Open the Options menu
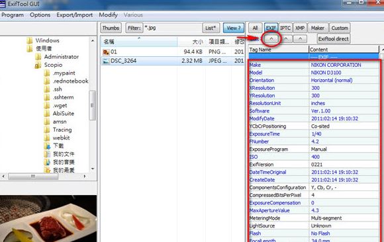The width and height of the screenshot is (384, 242). (x=40, y=15)
